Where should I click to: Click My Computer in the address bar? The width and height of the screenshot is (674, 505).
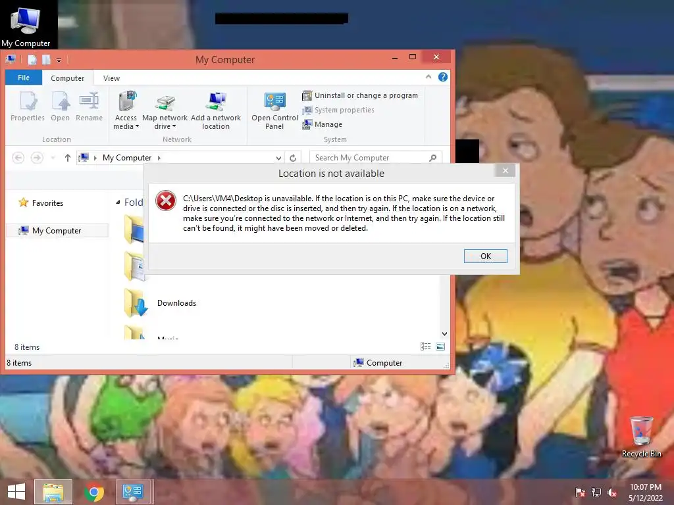(127, 158)
